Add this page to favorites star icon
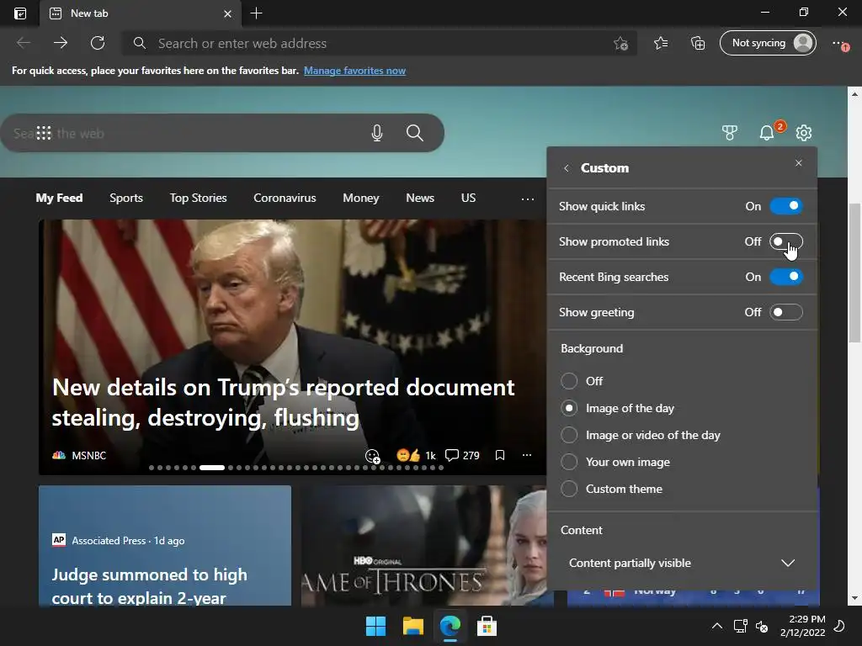This screenshot has height=646, width=862. pyautogui.click(x=620, y=44)
